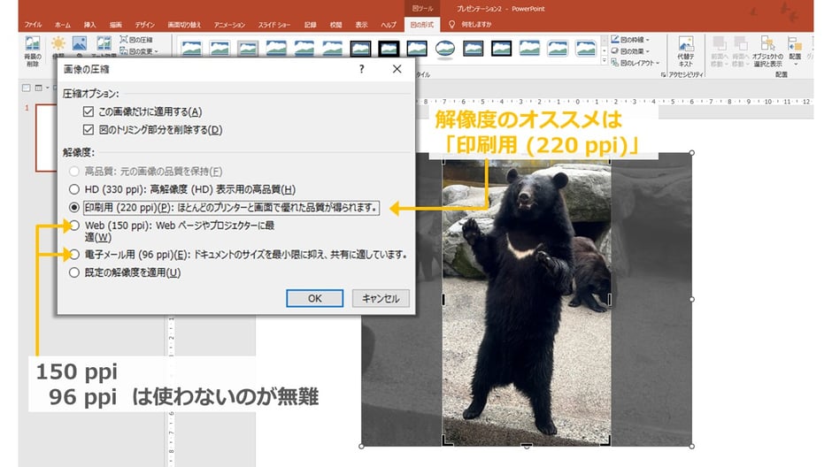832x467 pixels.
Task: Select the 印刷用 (220 ppi) radio button
Action: (x=74, y=207)
